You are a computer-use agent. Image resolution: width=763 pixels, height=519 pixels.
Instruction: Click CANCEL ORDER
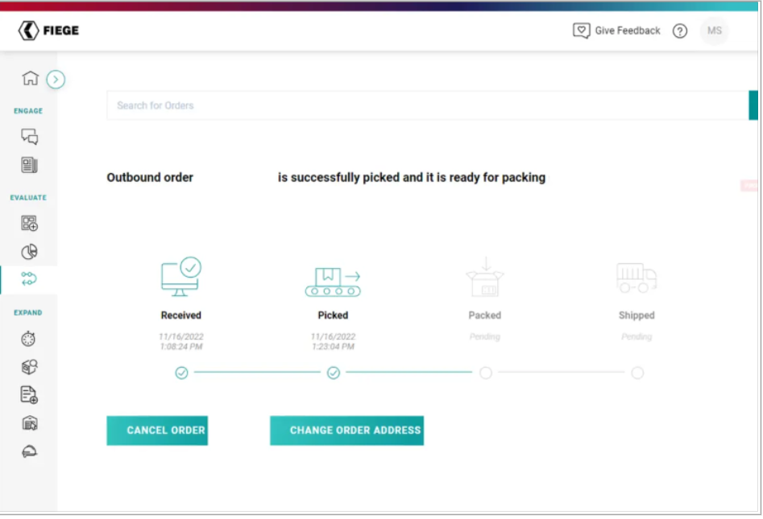(x=156, y=430)
